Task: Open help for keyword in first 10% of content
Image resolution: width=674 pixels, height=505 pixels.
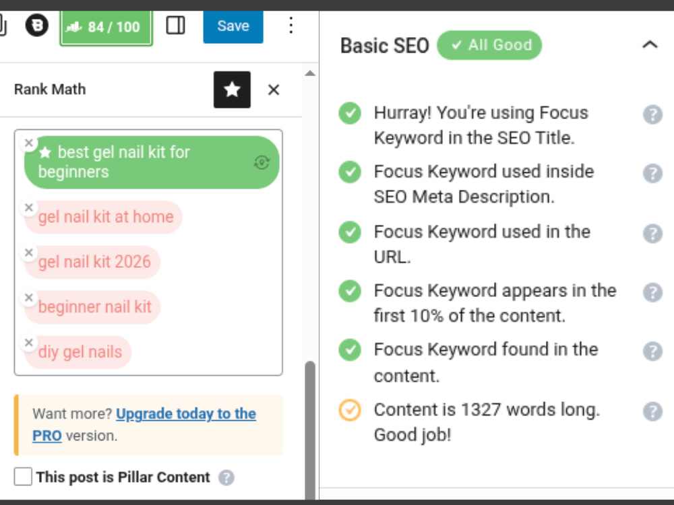Action: pos(652,292)
